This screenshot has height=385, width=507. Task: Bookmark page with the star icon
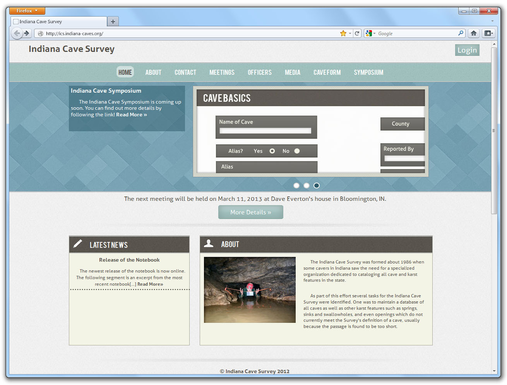(343, 33)
